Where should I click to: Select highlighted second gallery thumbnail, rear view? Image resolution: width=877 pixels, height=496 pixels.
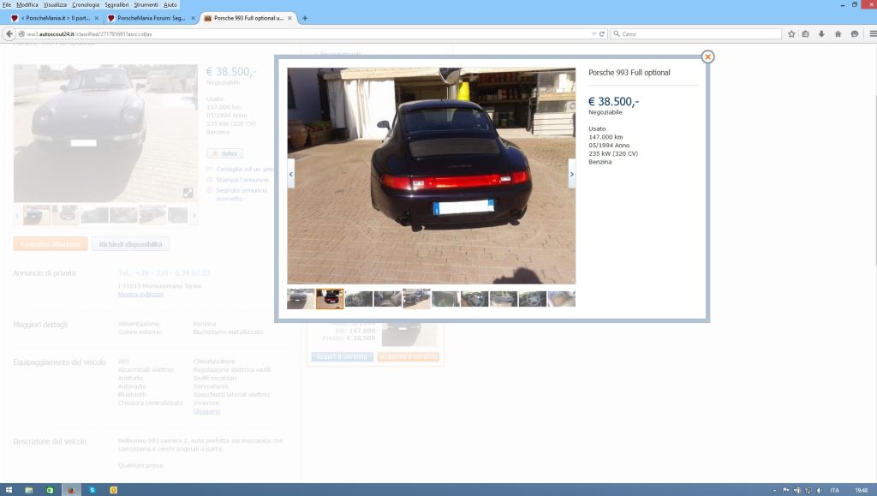[x=330, y=299]
